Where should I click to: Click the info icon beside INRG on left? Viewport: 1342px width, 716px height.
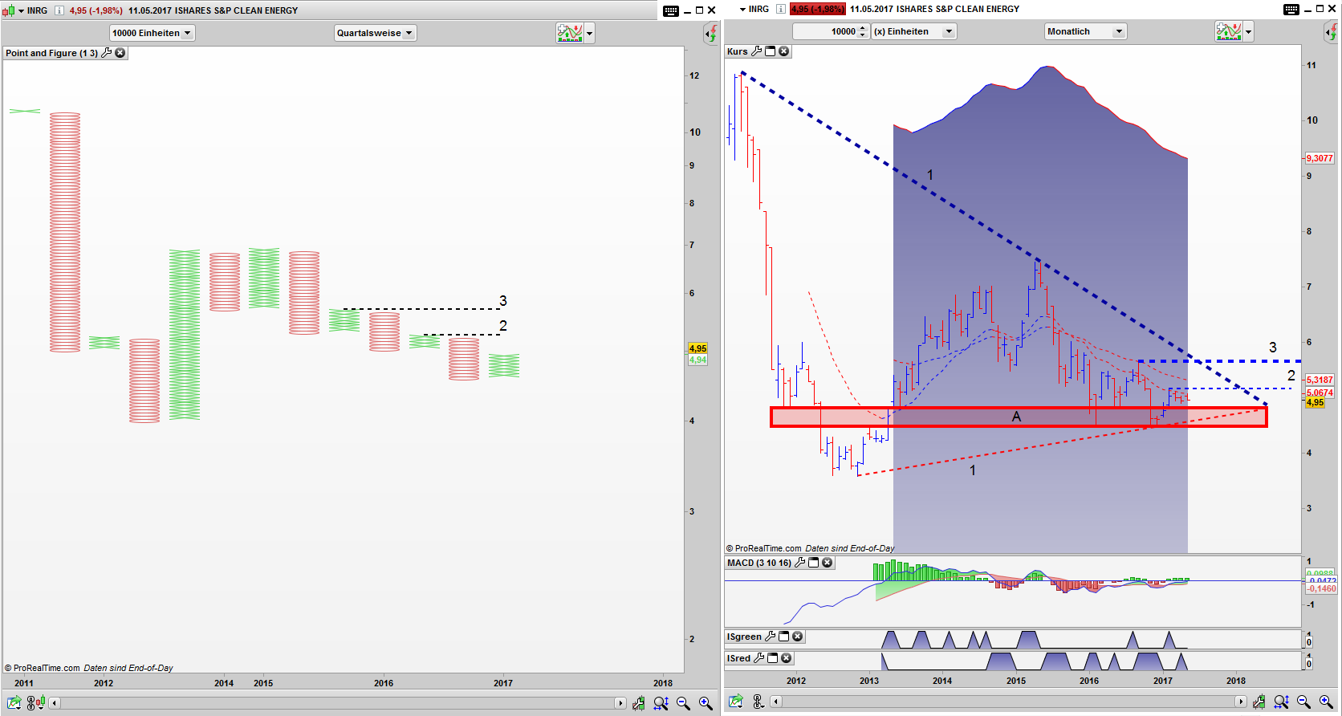click(59, 10)
